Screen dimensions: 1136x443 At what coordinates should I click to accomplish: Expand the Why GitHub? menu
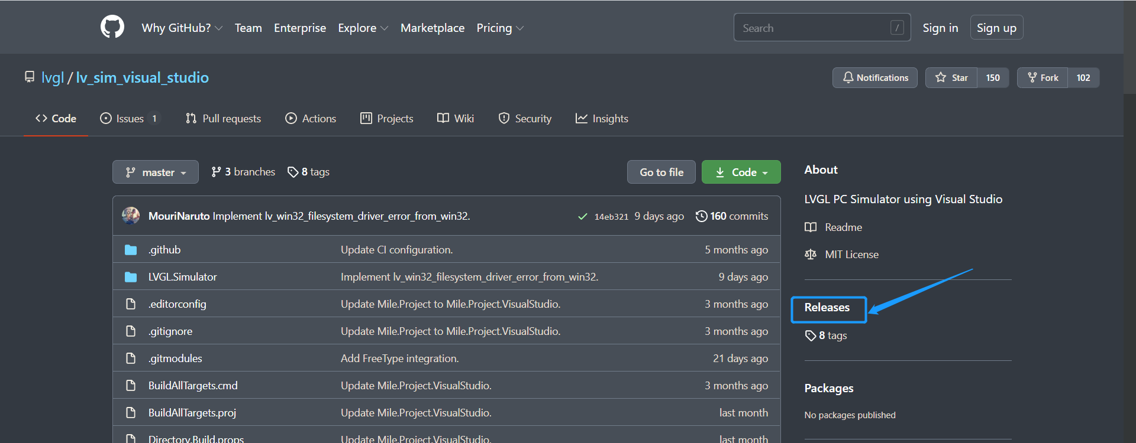(x=182, y=28)
